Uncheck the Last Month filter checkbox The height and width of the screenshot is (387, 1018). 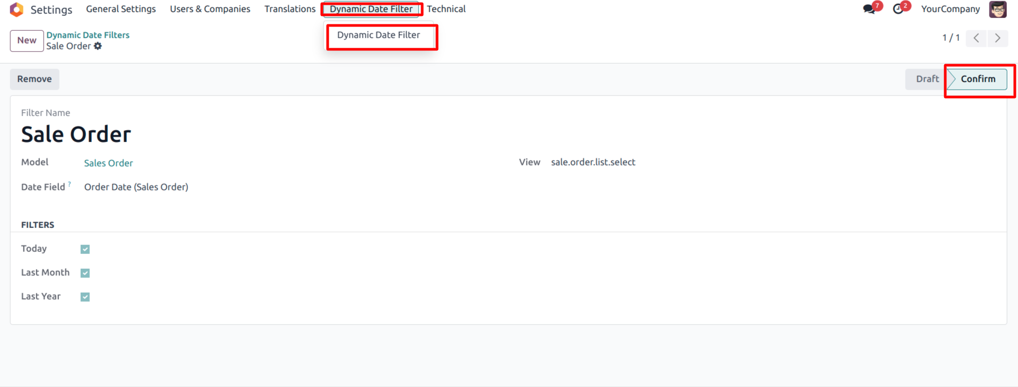point(85,273)
